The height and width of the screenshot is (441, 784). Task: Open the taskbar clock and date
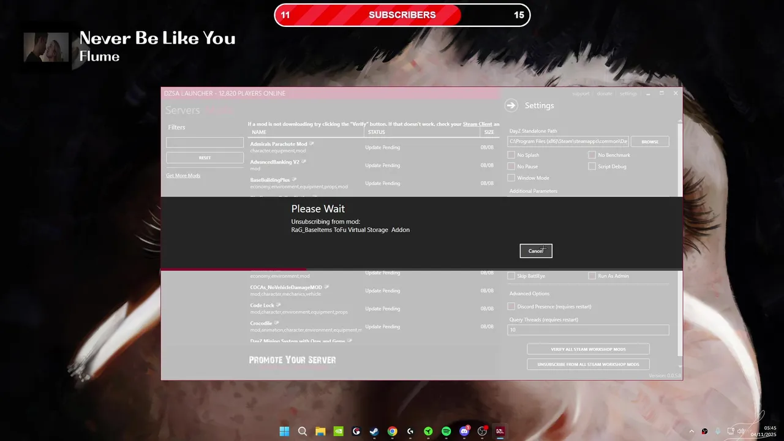click(x=764, y=431)
